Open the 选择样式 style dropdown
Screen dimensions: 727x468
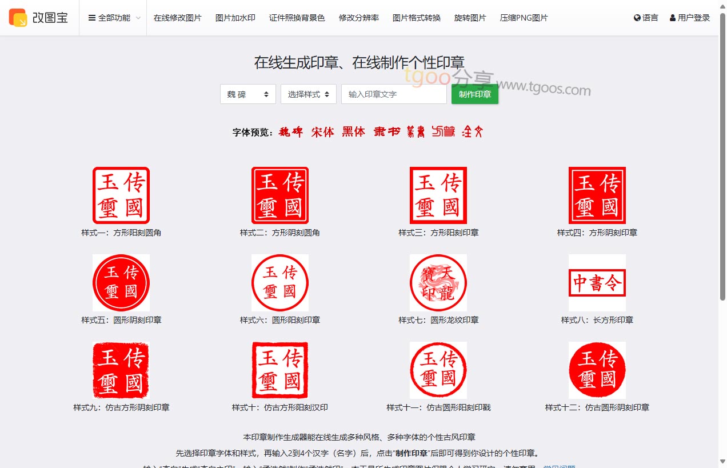(308, 94)
